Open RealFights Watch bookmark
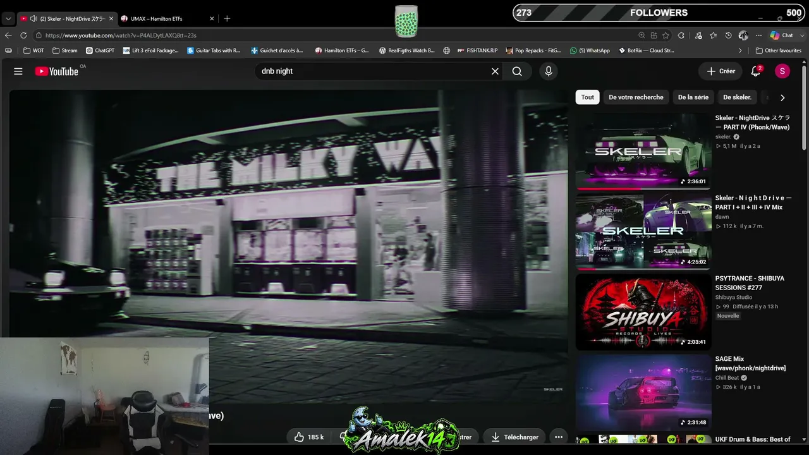The height and width of the screenshot is (455, 809). [x=407, y=51]
